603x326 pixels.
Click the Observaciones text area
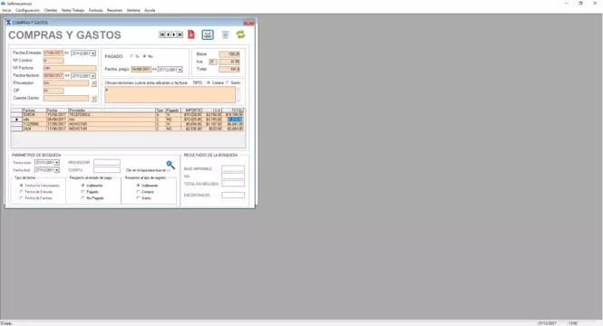(170, 95)
